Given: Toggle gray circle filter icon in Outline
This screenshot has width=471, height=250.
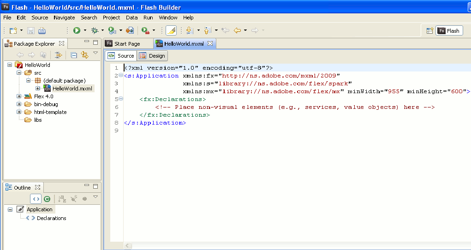Looking at the screenshot, I should pyautogui.click(x=85, y=199).
